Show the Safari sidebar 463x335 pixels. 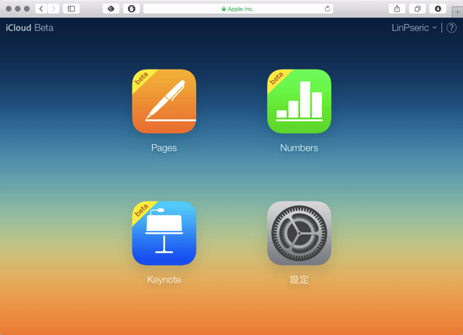coord(71,9)
